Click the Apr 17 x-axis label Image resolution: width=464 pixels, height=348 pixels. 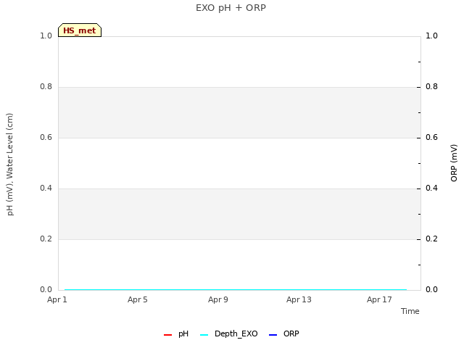tap(379, 299)
